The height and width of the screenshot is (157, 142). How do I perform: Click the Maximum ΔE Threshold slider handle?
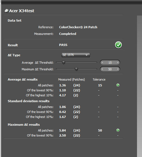coord(76,69)
